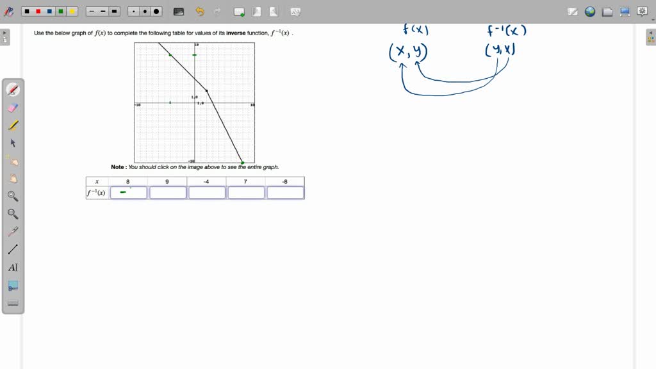Select the largest dot size option
Viewport: 656px width, 369px height.
[158, 11]
